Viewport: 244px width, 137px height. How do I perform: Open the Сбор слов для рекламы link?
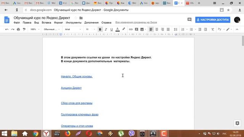77,103
